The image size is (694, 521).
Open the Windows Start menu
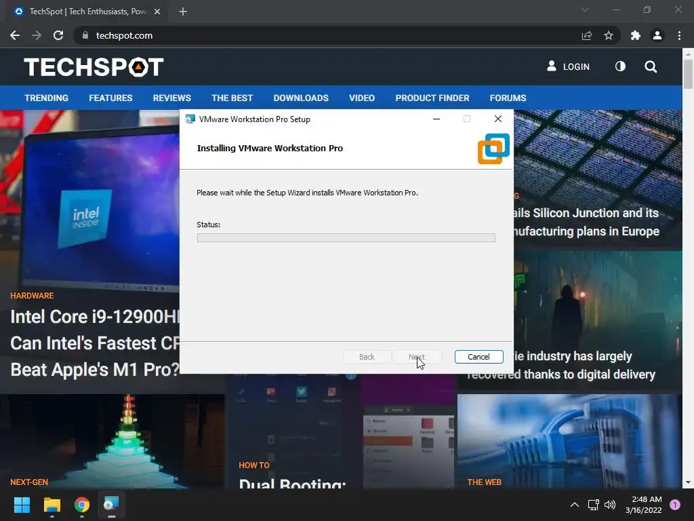coord(22,505)
